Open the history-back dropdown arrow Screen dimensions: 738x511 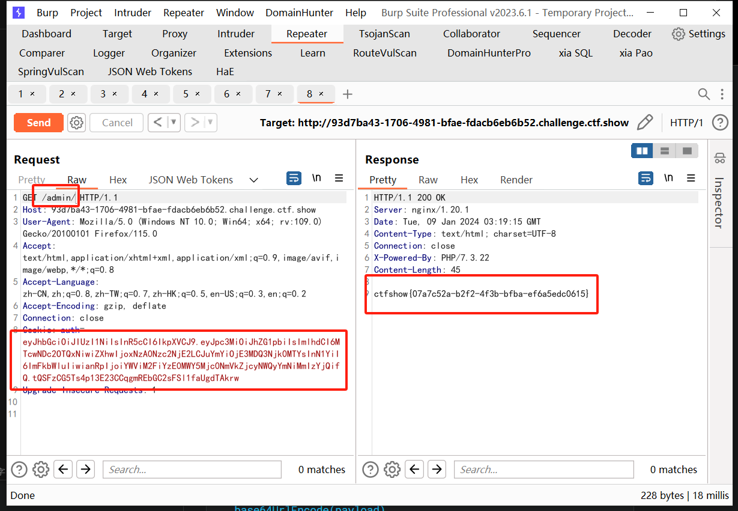point(174,123)
